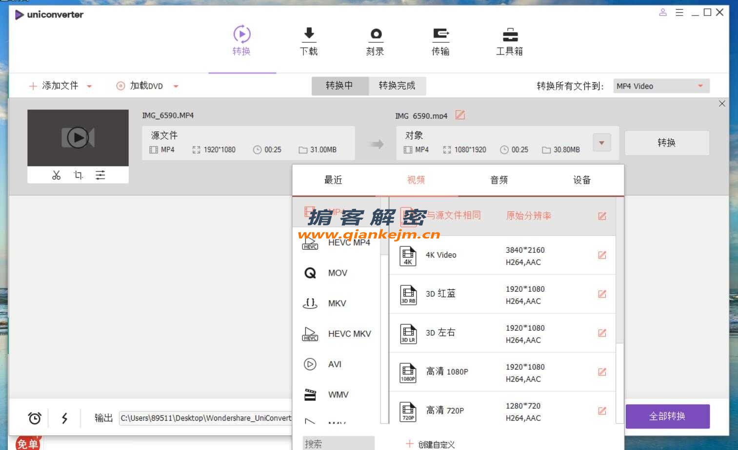Image resolution: width=738 pixels, height=450 pixels.
Task: Click the 转换 button for IMG_6590
Action: [x=667, y=143]
